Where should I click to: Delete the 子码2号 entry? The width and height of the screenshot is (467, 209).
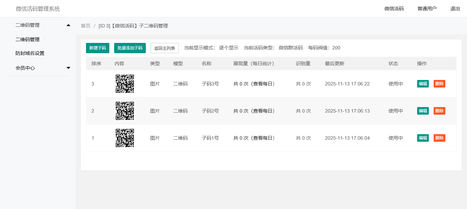439,111
